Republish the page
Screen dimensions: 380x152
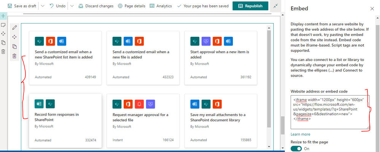tap(250, 6)
